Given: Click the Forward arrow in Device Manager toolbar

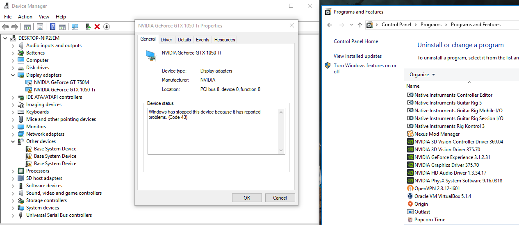Looking at the screenshot, I should 14,27.
